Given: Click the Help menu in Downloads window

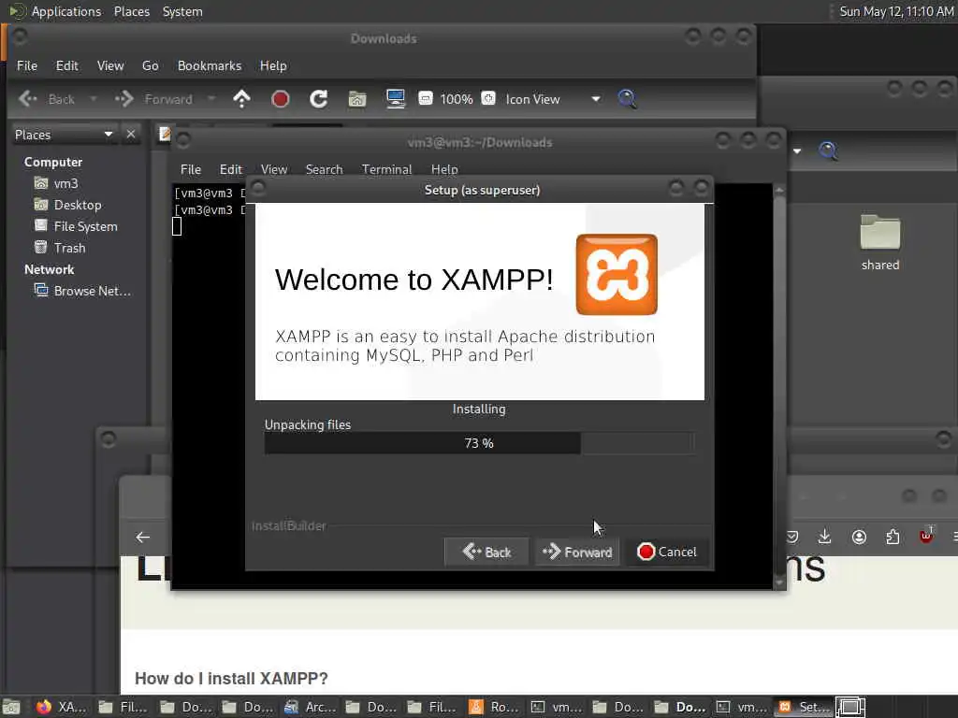Looking at the screenshot, I should click(x=273, y=65).
